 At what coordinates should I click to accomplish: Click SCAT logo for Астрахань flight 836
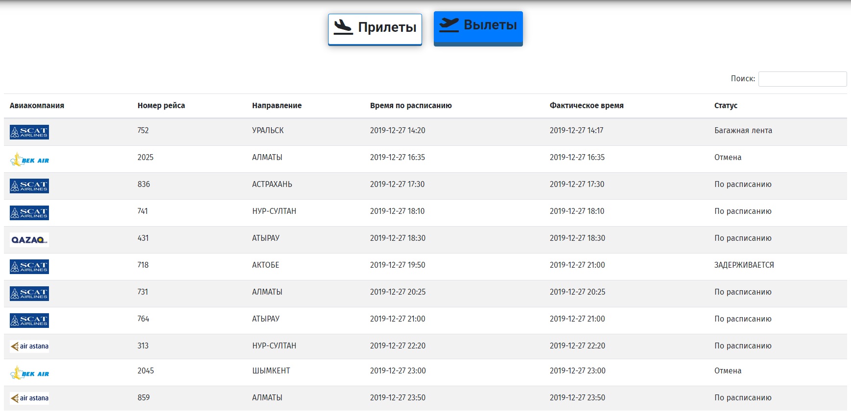29,186
